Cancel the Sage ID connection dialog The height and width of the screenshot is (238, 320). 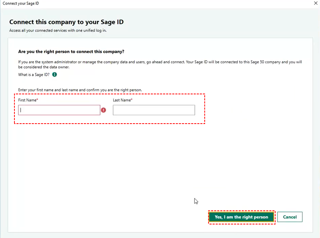coord(290,217)
